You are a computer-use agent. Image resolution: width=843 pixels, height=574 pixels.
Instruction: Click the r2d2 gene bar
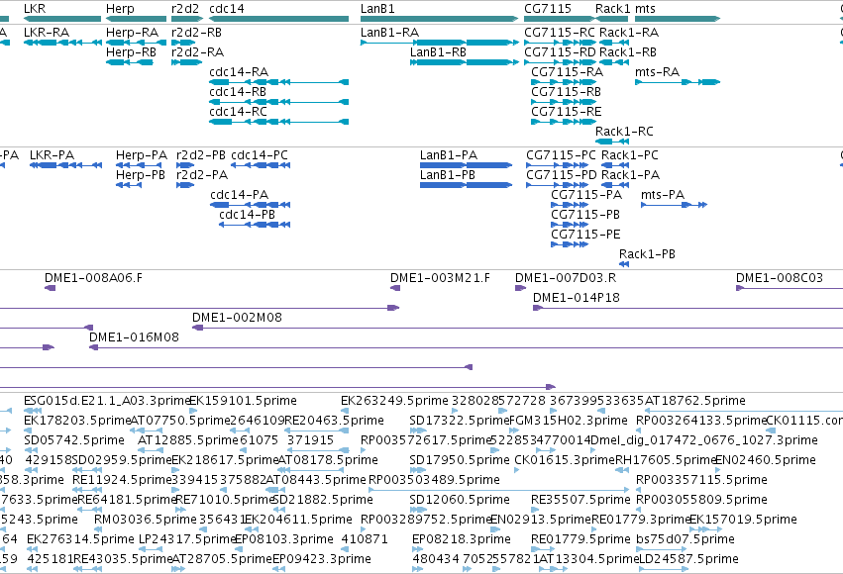[x=187, y=19]
